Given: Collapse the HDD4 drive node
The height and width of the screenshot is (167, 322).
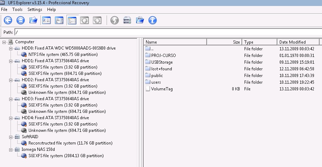Looking at the screenshot, I should pos(11,118).
